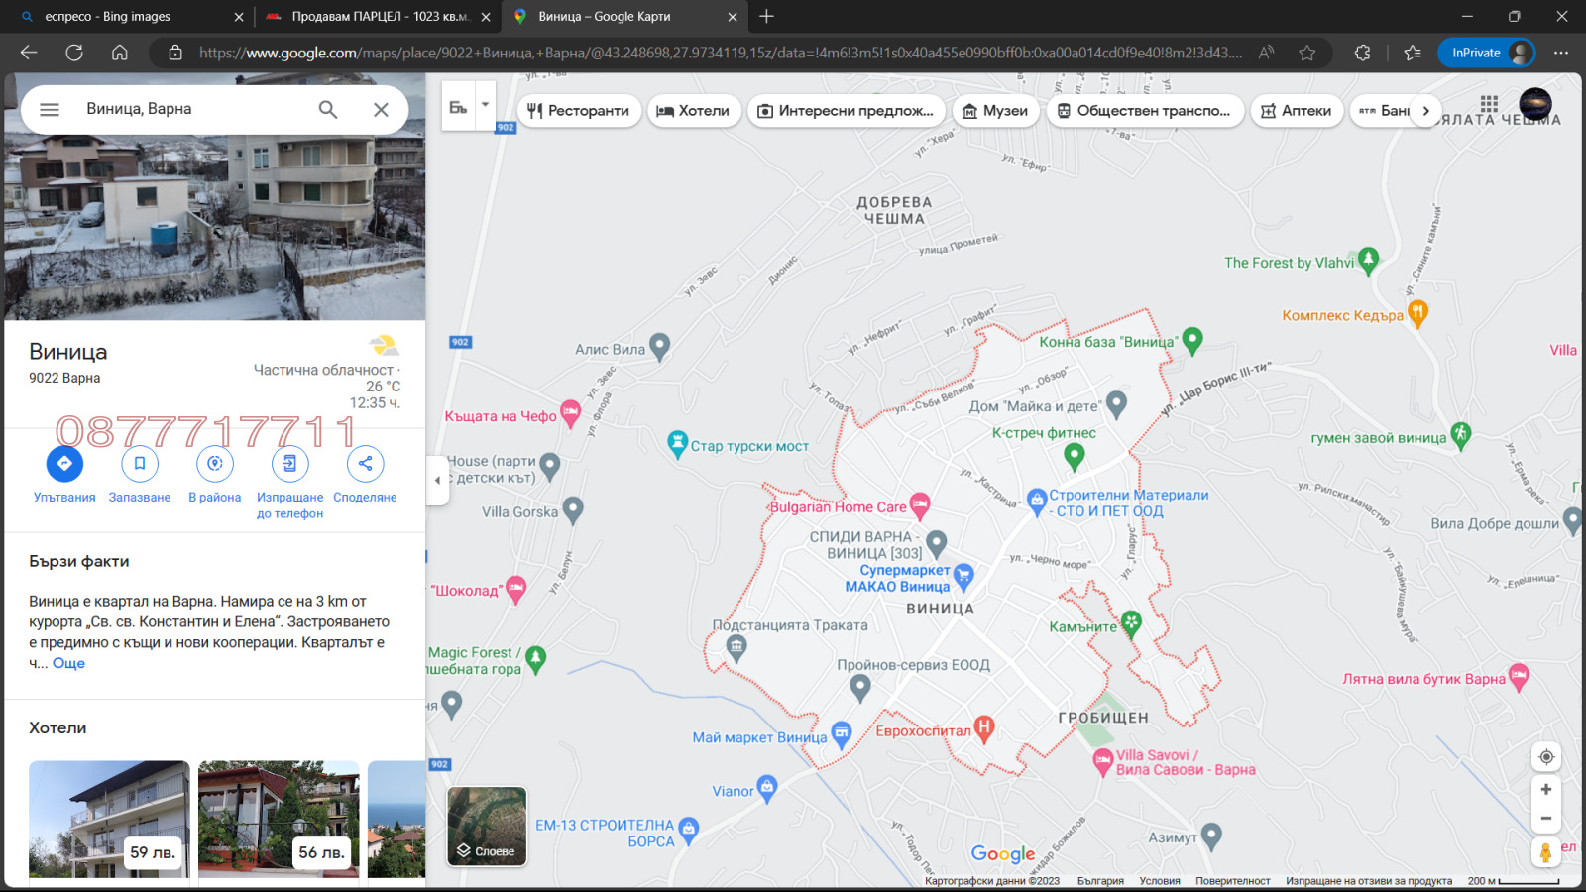This screenshot has width=1586, height=892.
Task: Select the Виница - Google Карти tab
Action: 623,17
